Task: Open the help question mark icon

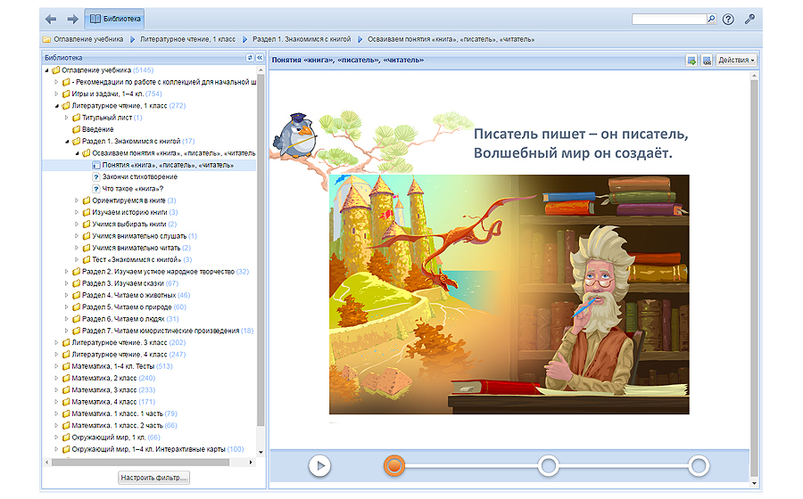Action: click(x=728, y=19)
